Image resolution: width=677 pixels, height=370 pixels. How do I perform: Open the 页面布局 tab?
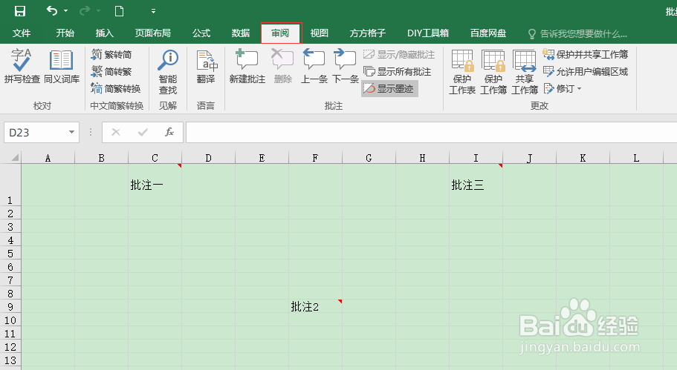coord(152,33)
